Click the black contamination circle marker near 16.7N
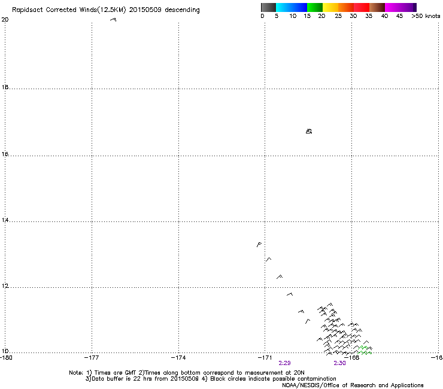This screenshot has width=443, height=389. [309, 131]
